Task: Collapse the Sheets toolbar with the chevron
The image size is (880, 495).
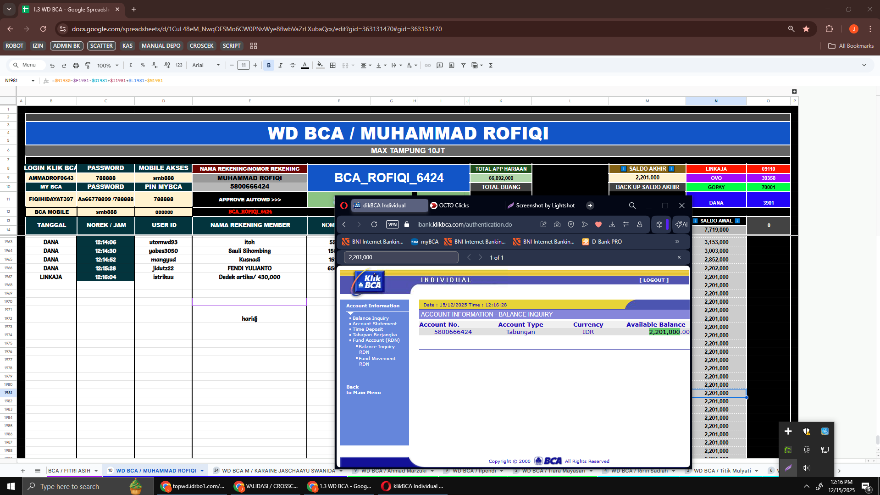Action: (864, 65)
